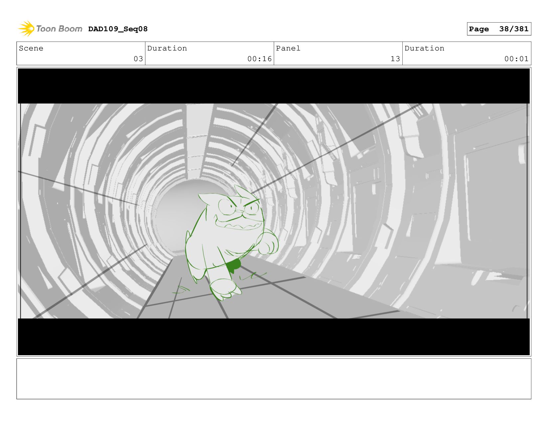The height and width of the screenshot is (424, 548).
Task: Select the DAD109_Seq08 title text
Action: point(118,29)
